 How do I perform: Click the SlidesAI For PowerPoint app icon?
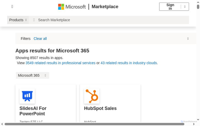coord(27,96)
